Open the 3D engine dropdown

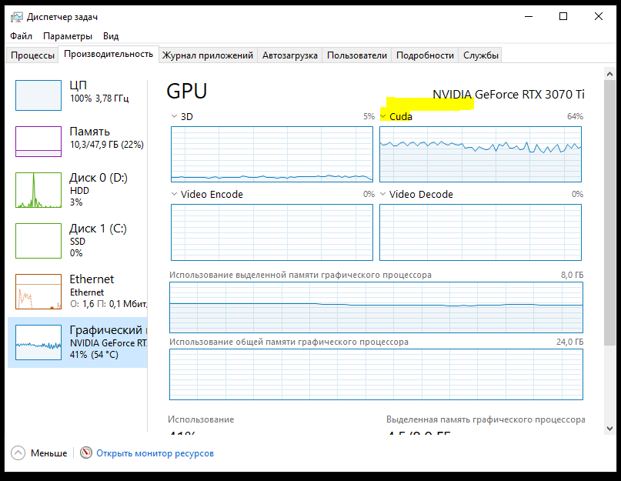174,116
